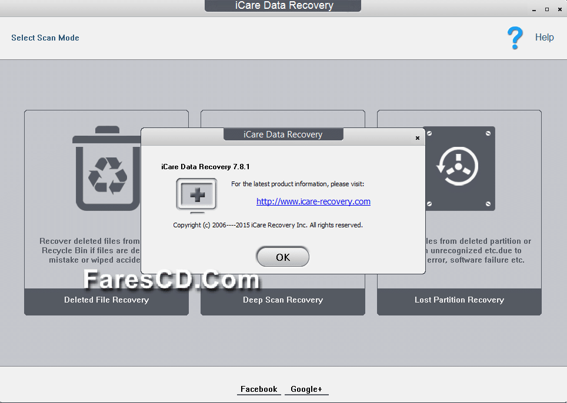
Task: Select the recycle bin Deleted File icon
Action: click(x=106, y=168)
